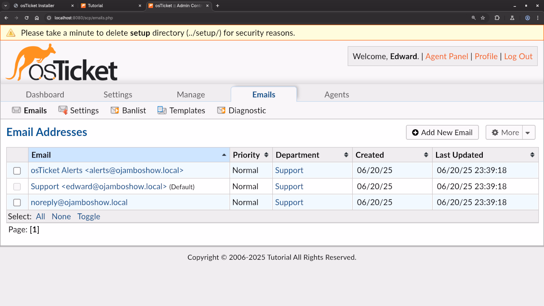Open the Profile link
The image size is (544, 306).
coord(486,57)
